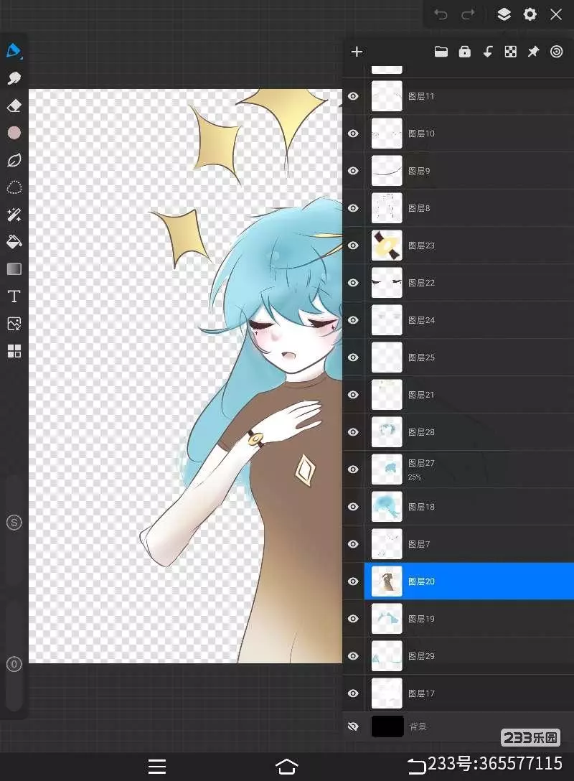Select the 图层28 layer name
Image resolution: width=574 pixels, height=781 pixels.
421,432
